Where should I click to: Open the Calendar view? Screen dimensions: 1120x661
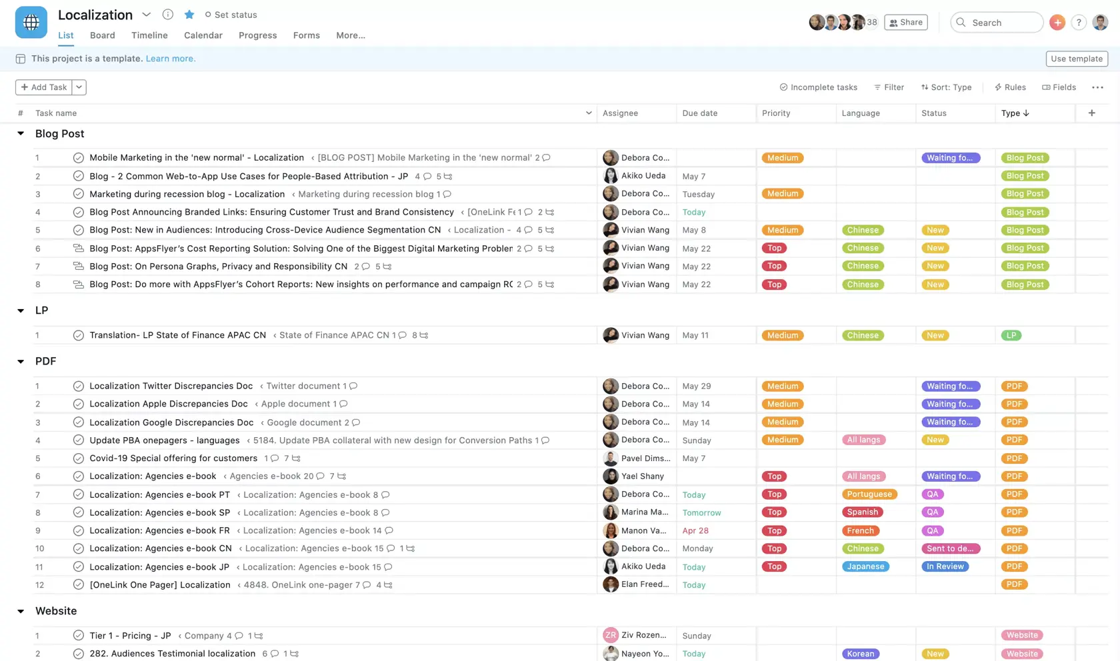203,35
